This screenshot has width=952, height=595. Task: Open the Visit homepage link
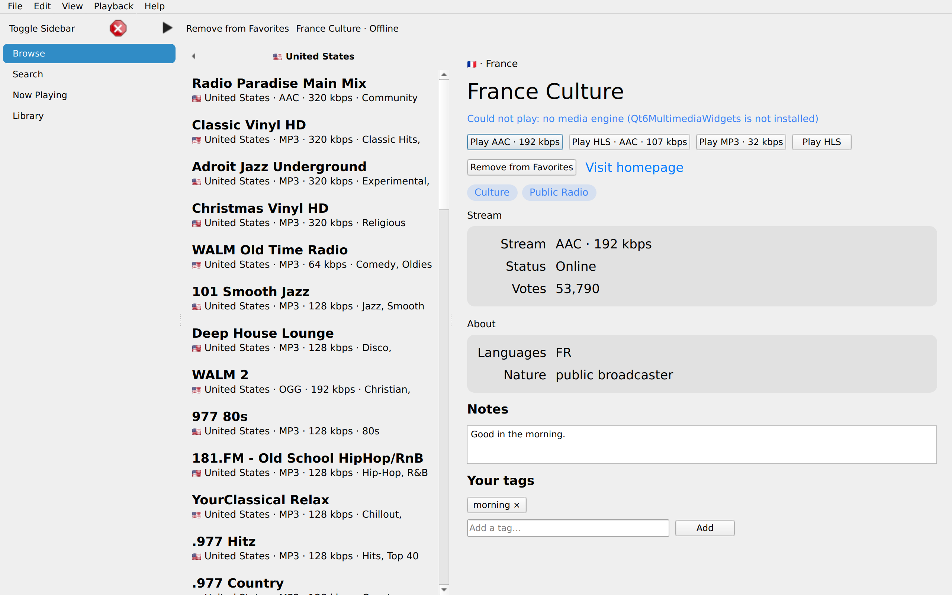[x=634, y=167]
